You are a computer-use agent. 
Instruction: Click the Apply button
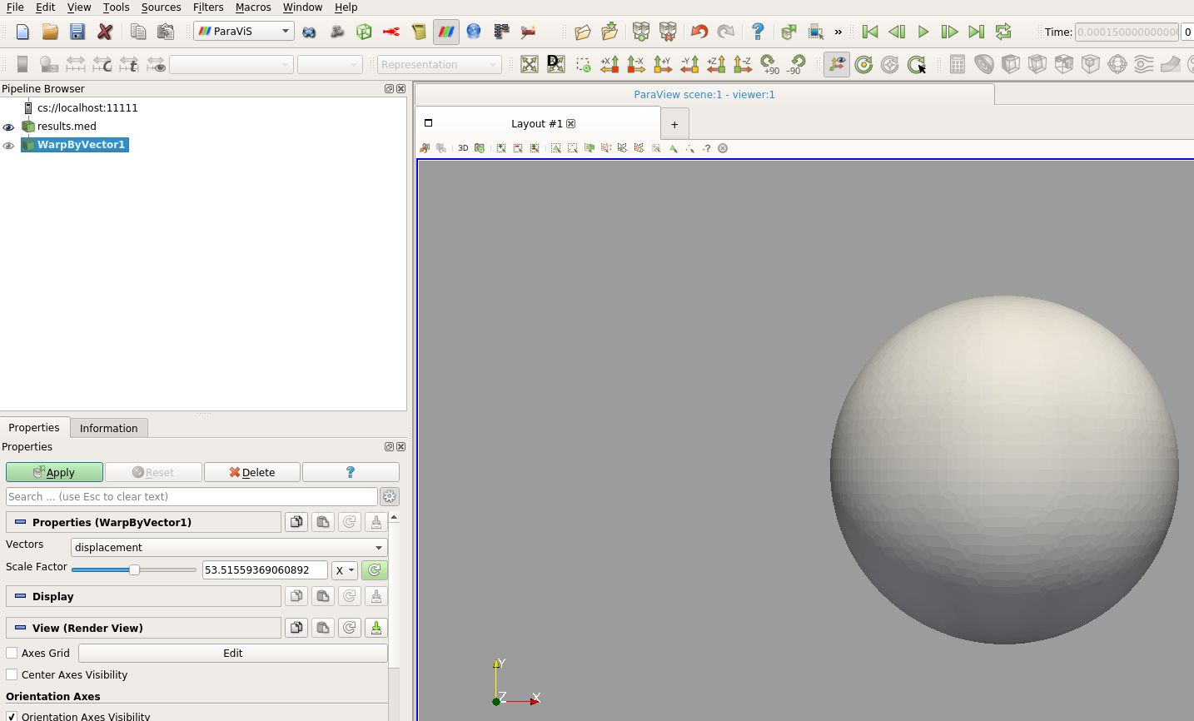[54, 472]
